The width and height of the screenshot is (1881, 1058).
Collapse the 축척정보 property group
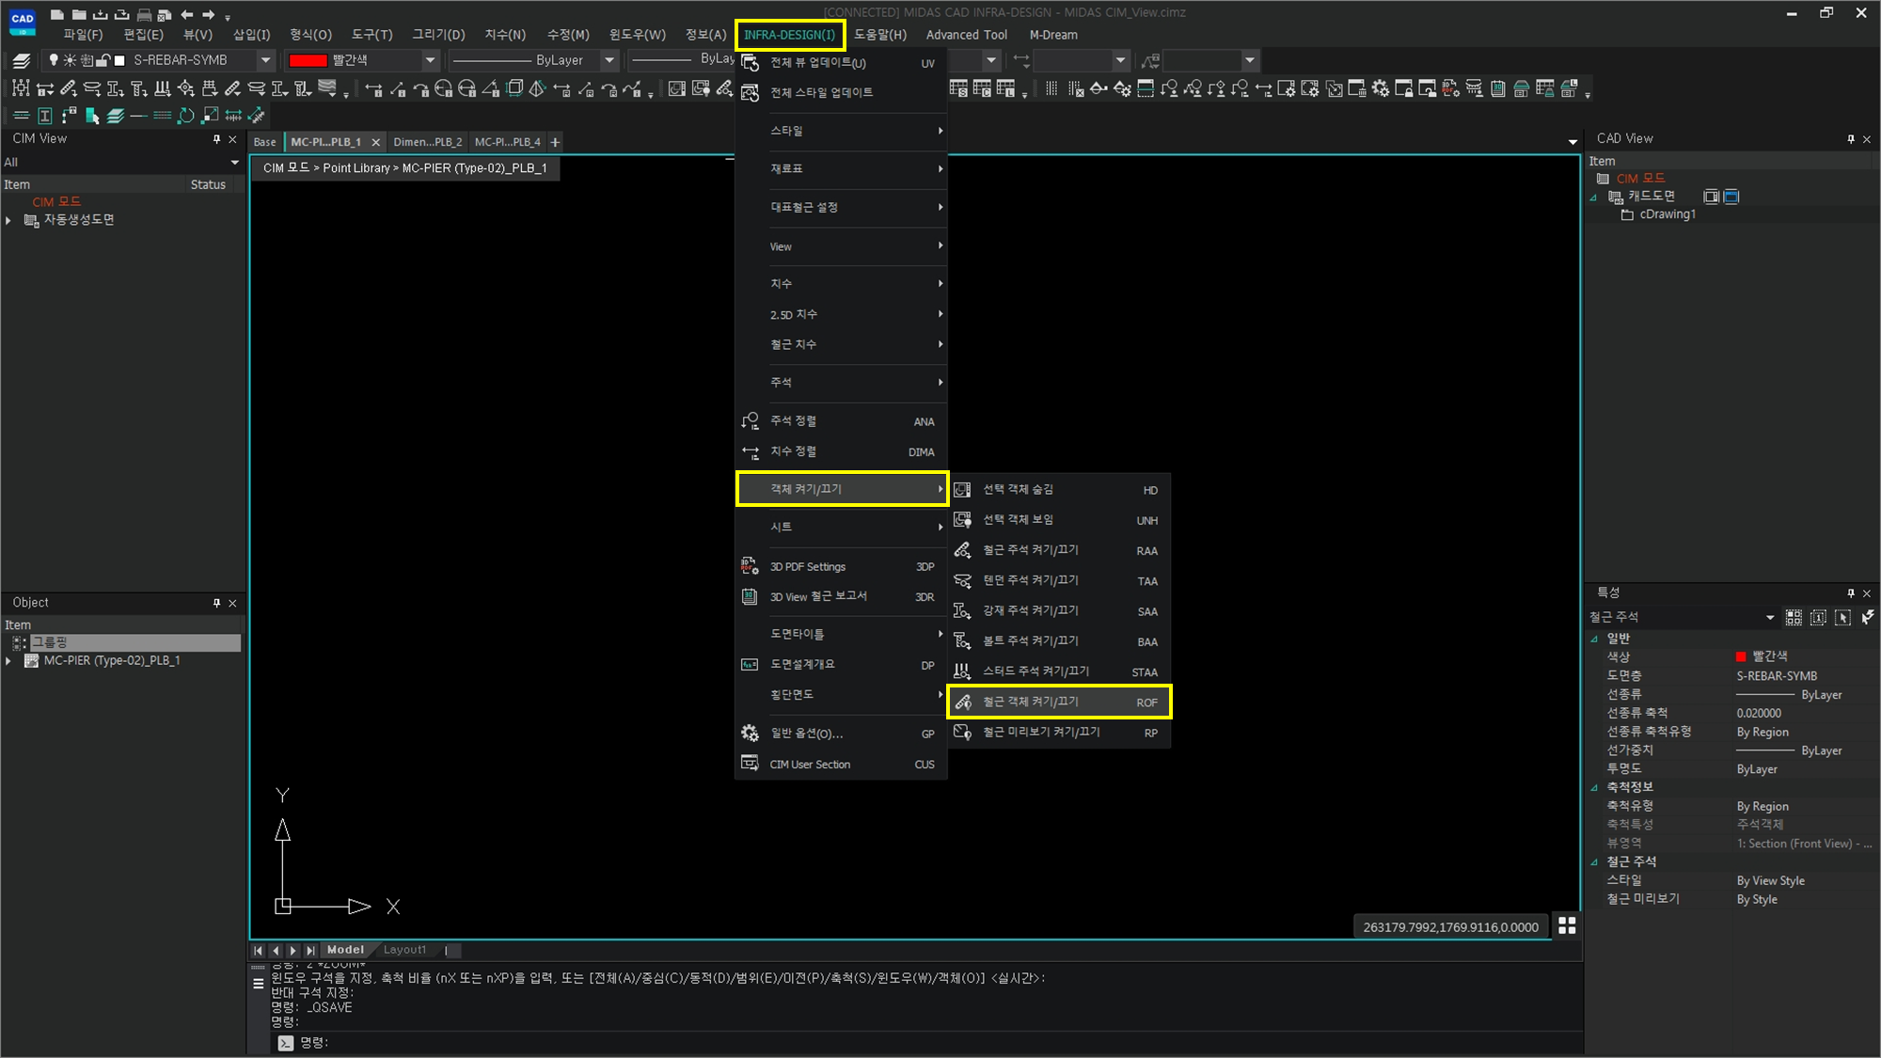point(1594,787)
